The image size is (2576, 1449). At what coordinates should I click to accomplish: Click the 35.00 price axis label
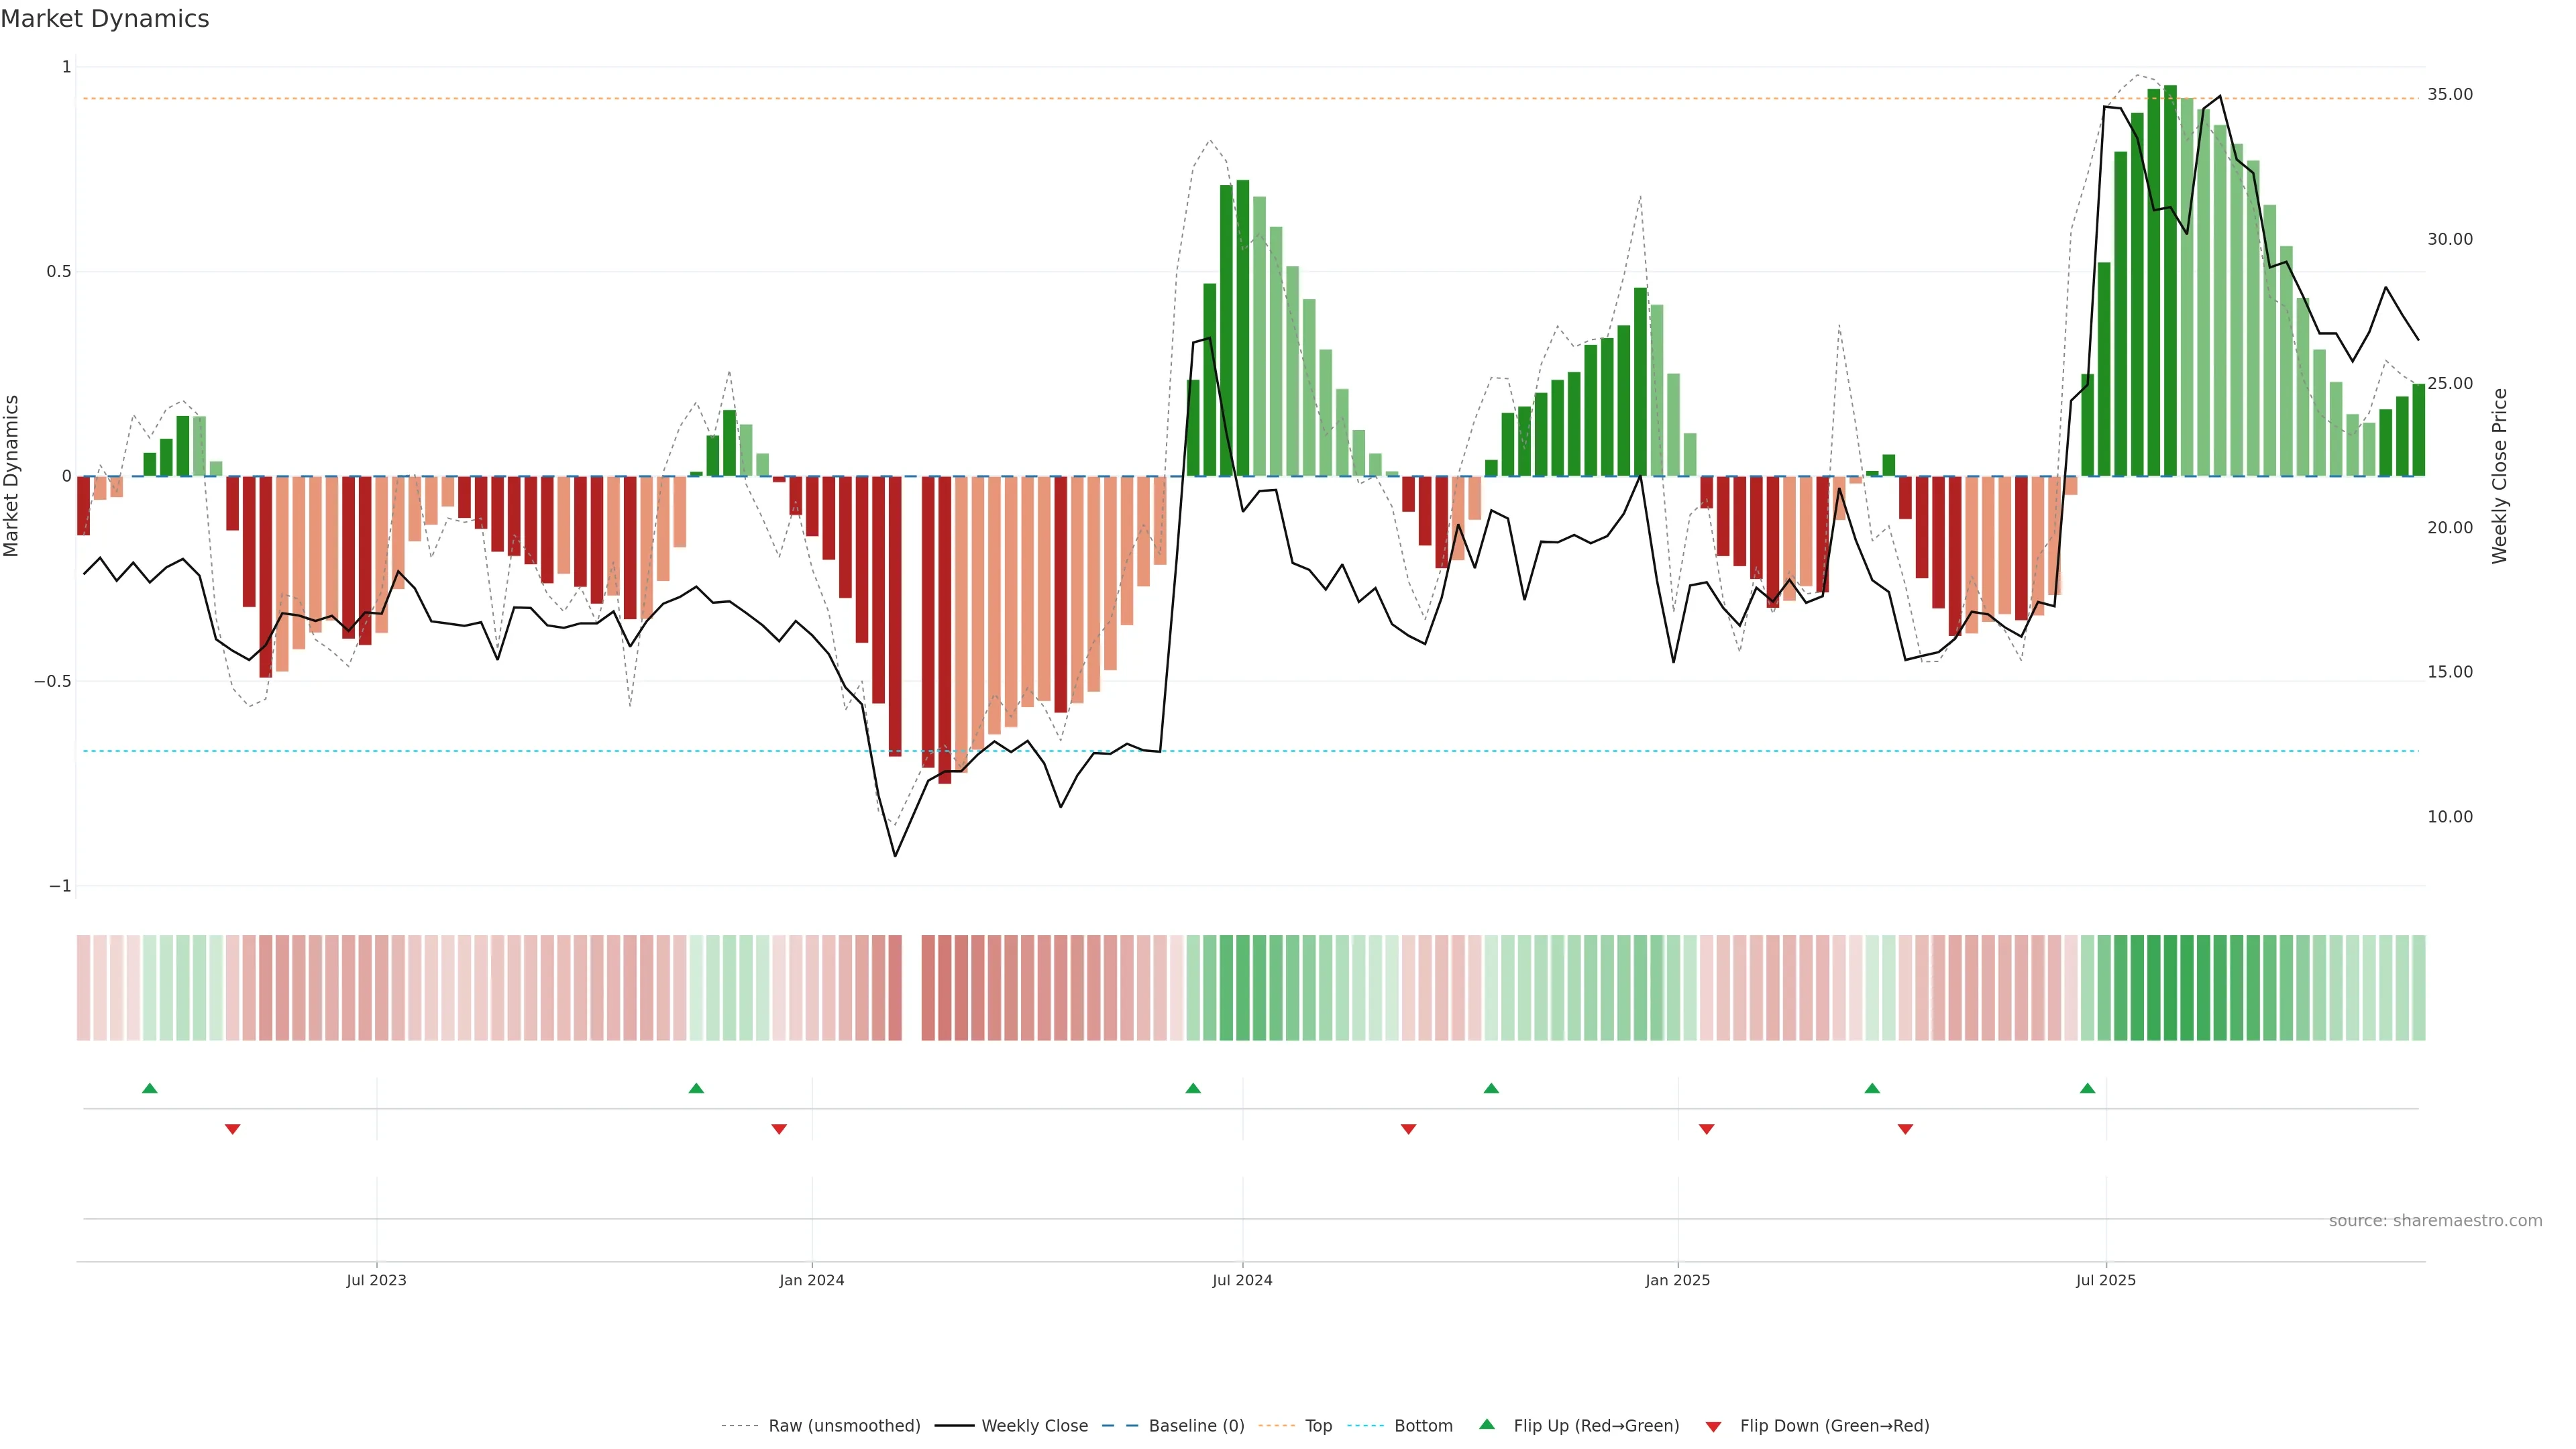(2449, 95)
